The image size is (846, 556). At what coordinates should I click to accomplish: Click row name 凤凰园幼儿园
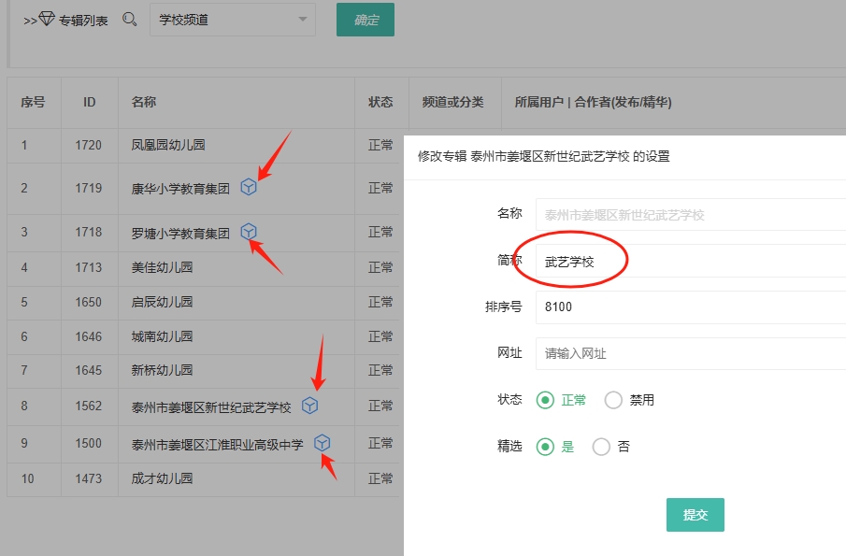[167, 145]
